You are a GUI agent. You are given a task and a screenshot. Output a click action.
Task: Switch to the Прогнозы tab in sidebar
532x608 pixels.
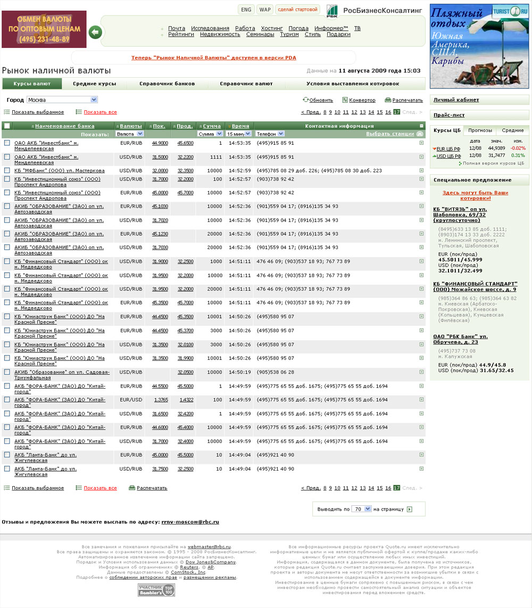click(x=480, y=130)
